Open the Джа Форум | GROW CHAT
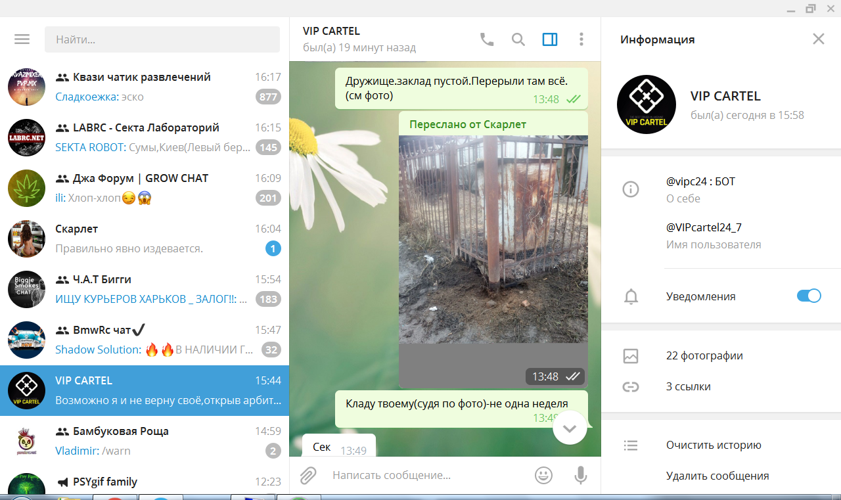This screenshot has width=841, height=500. (x=145, y=188)
